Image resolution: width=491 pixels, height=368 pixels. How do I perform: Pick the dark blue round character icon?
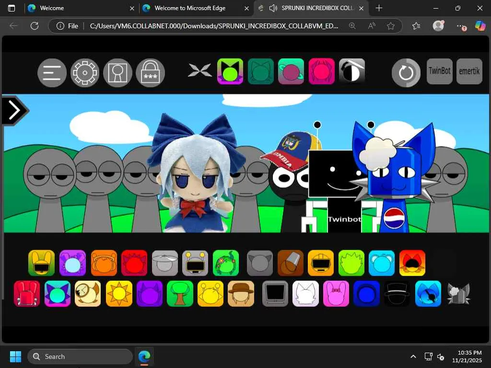click(x=366, y=294)
